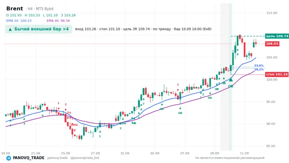Click the 'стоп 101.10' stop price tag
The image size is (289, 163).
point(277,74)
